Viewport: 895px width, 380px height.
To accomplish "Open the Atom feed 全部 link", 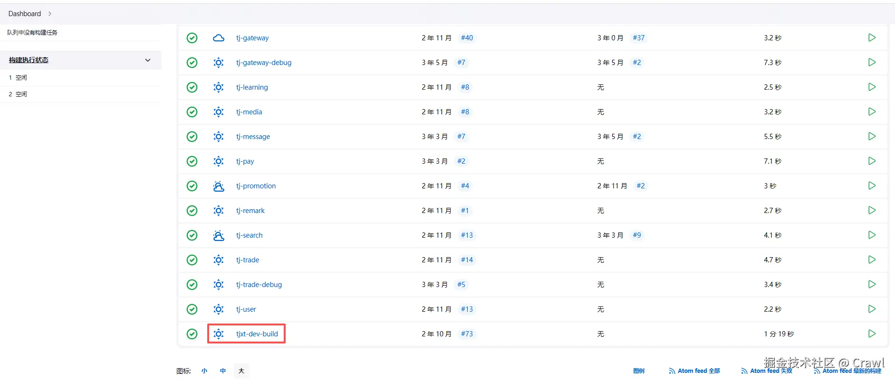I will pos(694,371).
